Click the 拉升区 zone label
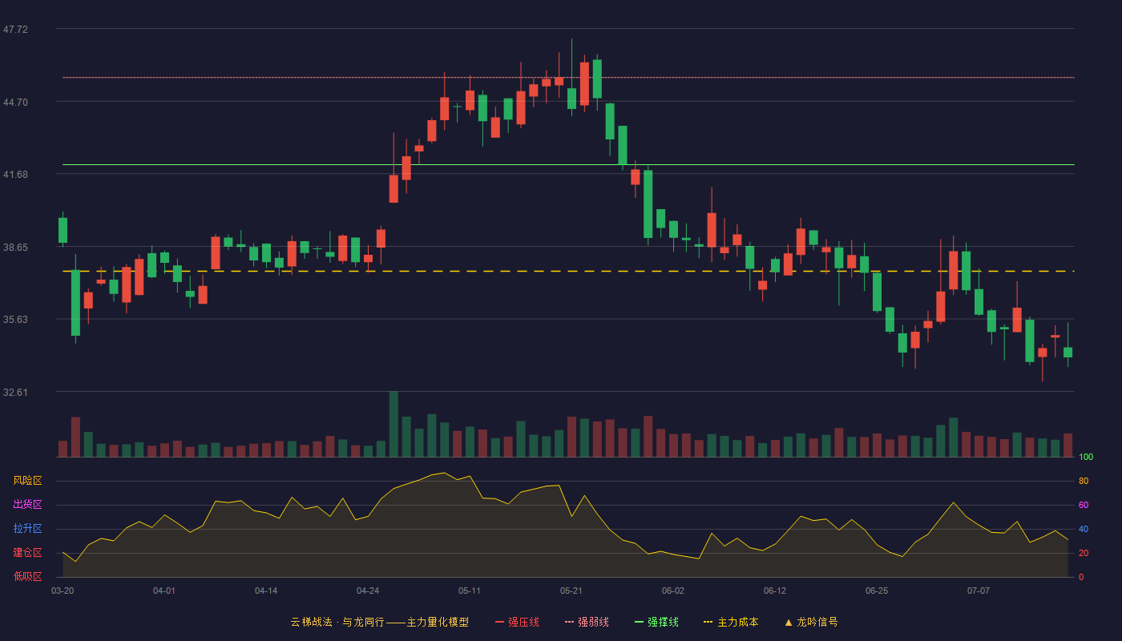Image resolution: width=1122 pixels, height=641 pixels. coord(27,529)
